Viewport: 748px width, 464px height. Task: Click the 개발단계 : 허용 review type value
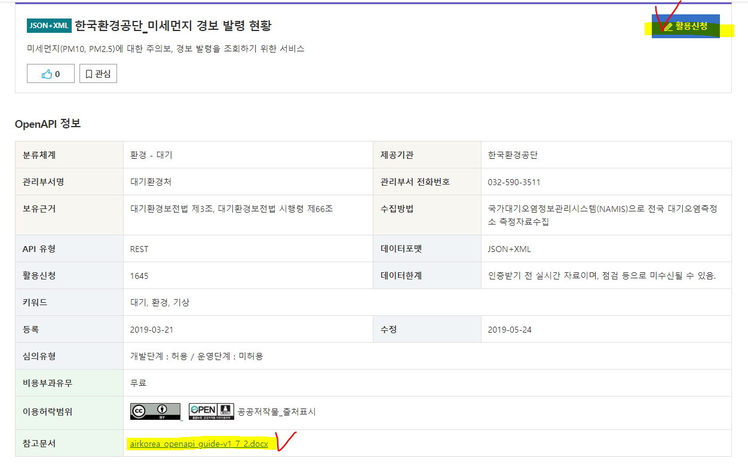pos(197,356)
